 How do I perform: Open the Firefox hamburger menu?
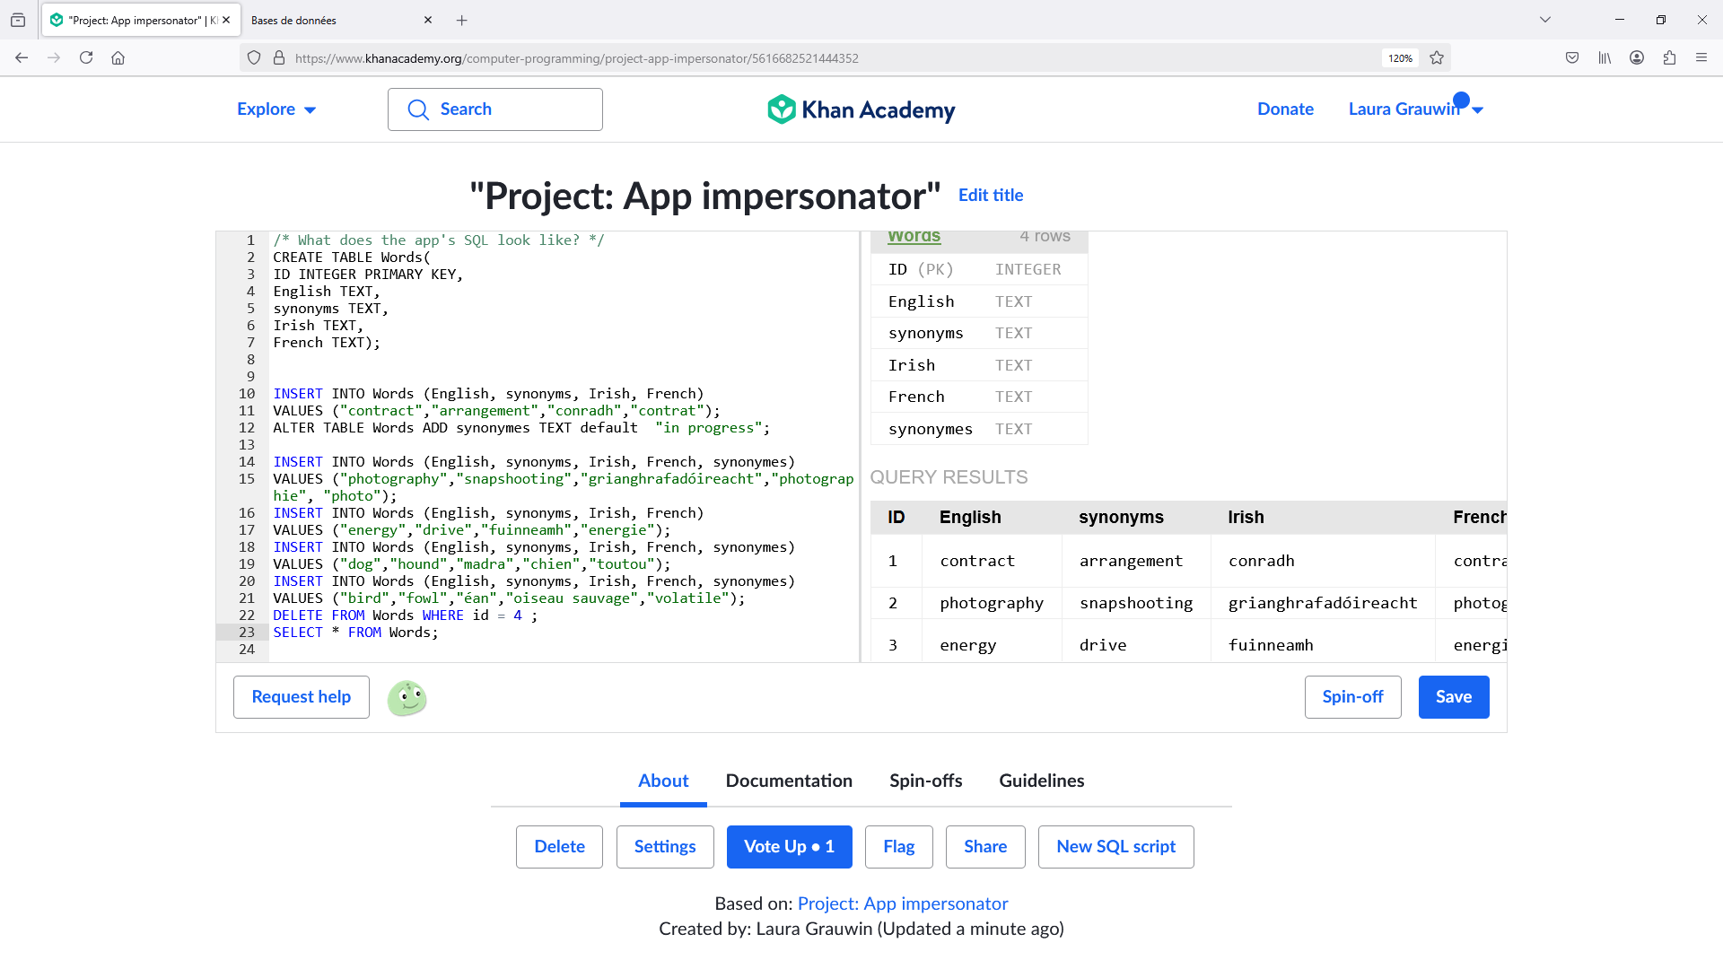click(x=1701, y=58)
